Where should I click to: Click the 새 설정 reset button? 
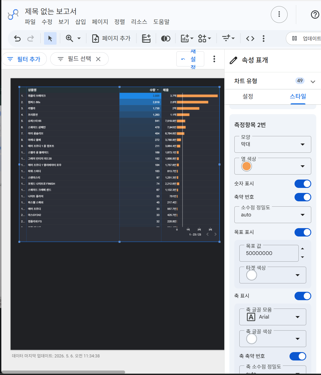190,59
